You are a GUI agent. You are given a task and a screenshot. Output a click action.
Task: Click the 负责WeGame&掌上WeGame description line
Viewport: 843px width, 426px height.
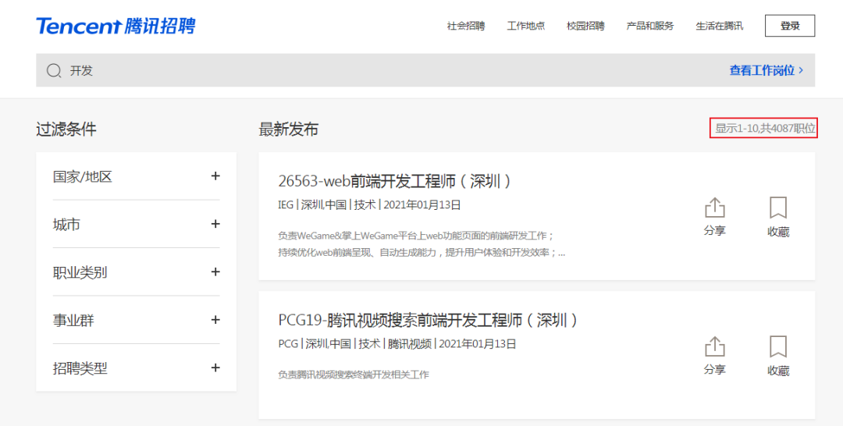pyautogui.click(x=416, y=236)
